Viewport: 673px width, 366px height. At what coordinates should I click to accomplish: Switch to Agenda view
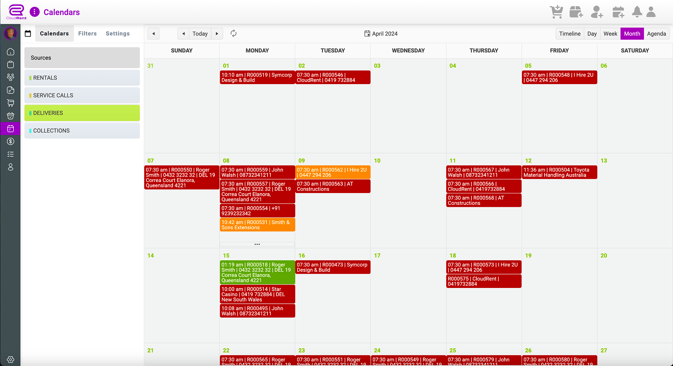657,34
